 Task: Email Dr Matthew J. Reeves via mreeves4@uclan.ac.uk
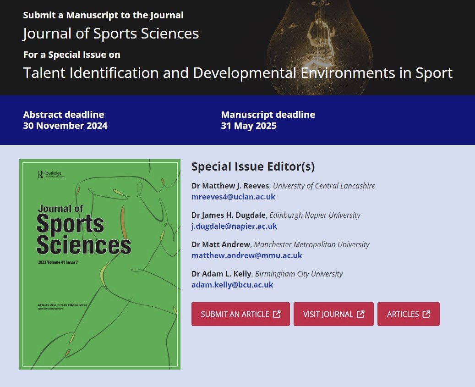[x=233, y=196]
